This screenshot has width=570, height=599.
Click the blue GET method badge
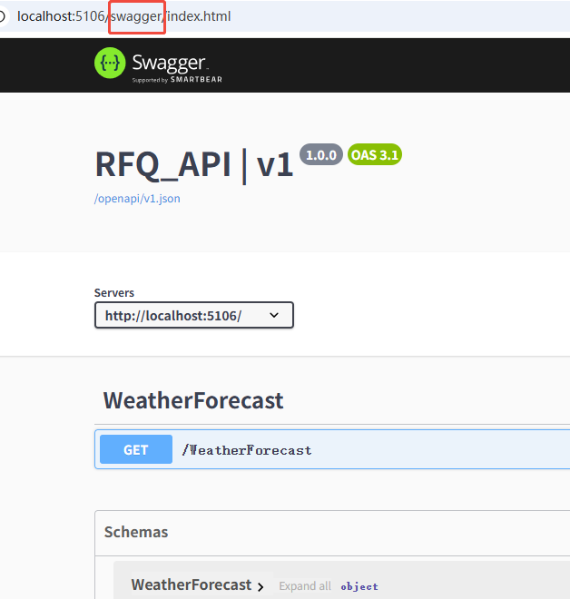[x=136, y=449]
